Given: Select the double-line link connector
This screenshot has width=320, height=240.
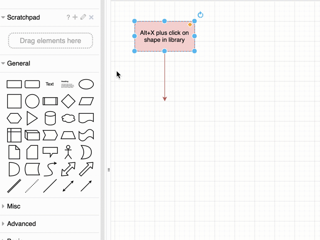Looking at the screenshot, I should point(14,186).
